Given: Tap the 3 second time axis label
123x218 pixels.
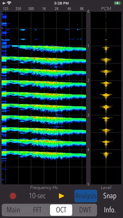Looking at the screenshot, I should point(88,115).
